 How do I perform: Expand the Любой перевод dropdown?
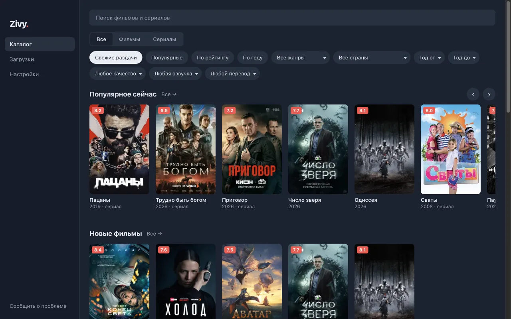point(232,73)
